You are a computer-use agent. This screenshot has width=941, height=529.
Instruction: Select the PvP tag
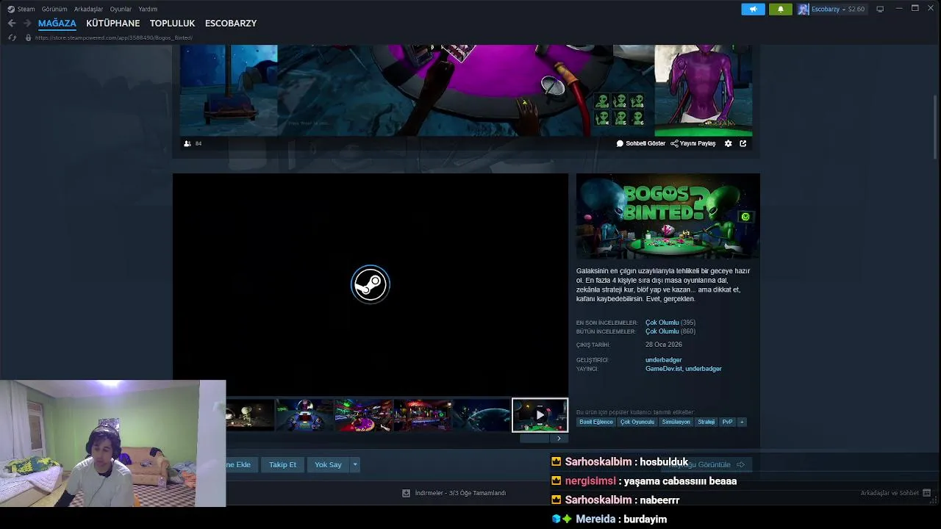click(x=727, y=422)
